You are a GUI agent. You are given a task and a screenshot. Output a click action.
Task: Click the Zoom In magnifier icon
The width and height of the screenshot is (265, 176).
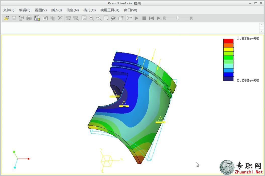coord(91,18)
